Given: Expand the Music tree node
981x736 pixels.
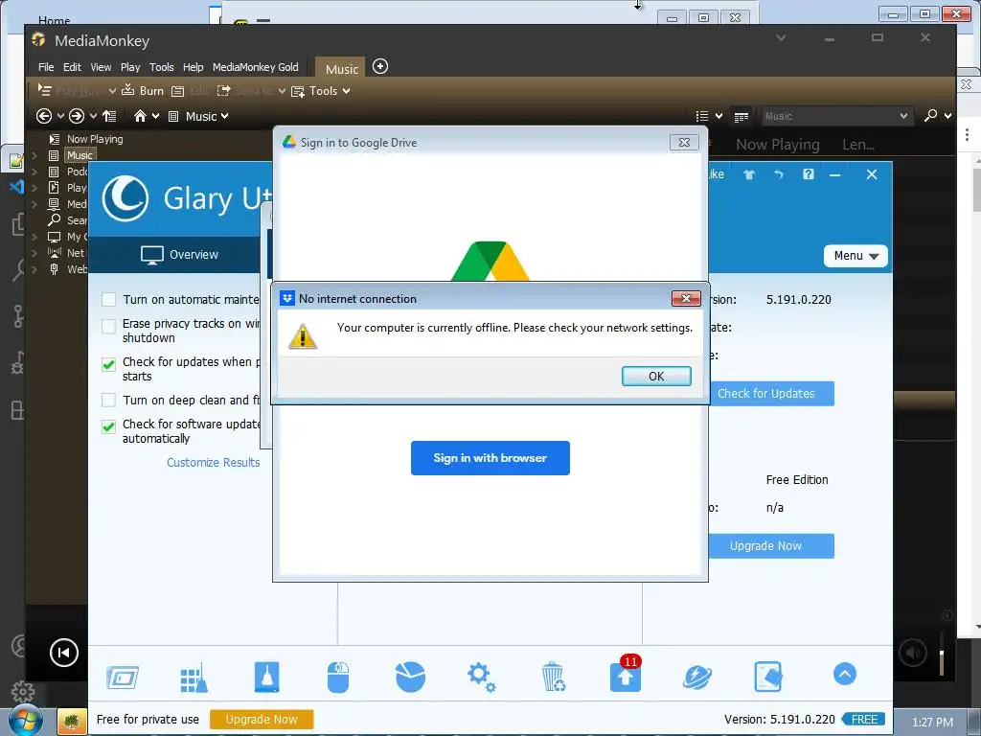Looking at the screenshot, I should [x=34, y=155].
